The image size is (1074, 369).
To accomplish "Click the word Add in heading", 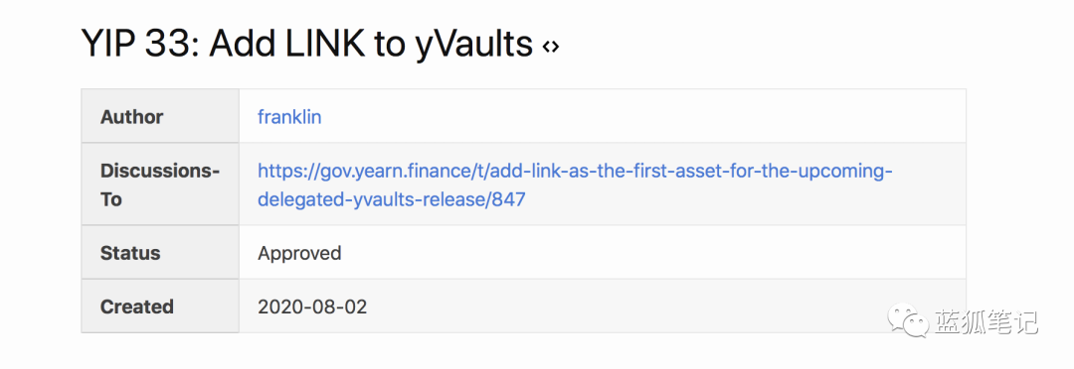I will 239,45.
